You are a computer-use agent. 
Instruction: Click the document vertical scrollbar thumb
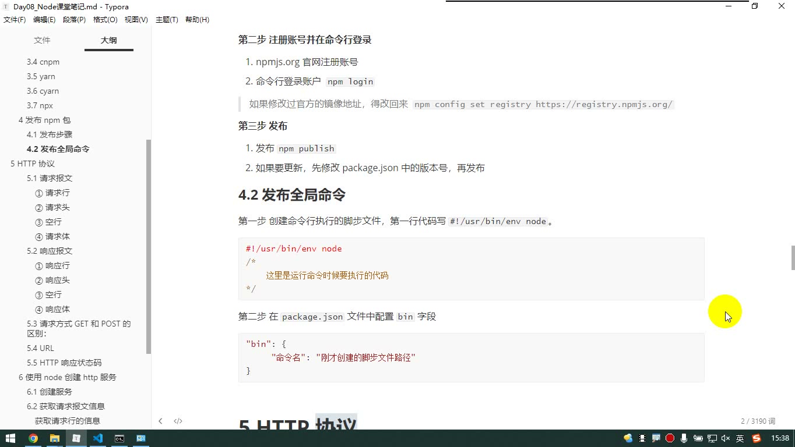tap(792, 258)
